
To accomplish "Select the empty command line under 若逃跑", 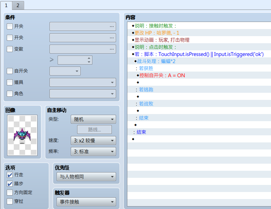I will click(x=199, y=97).
